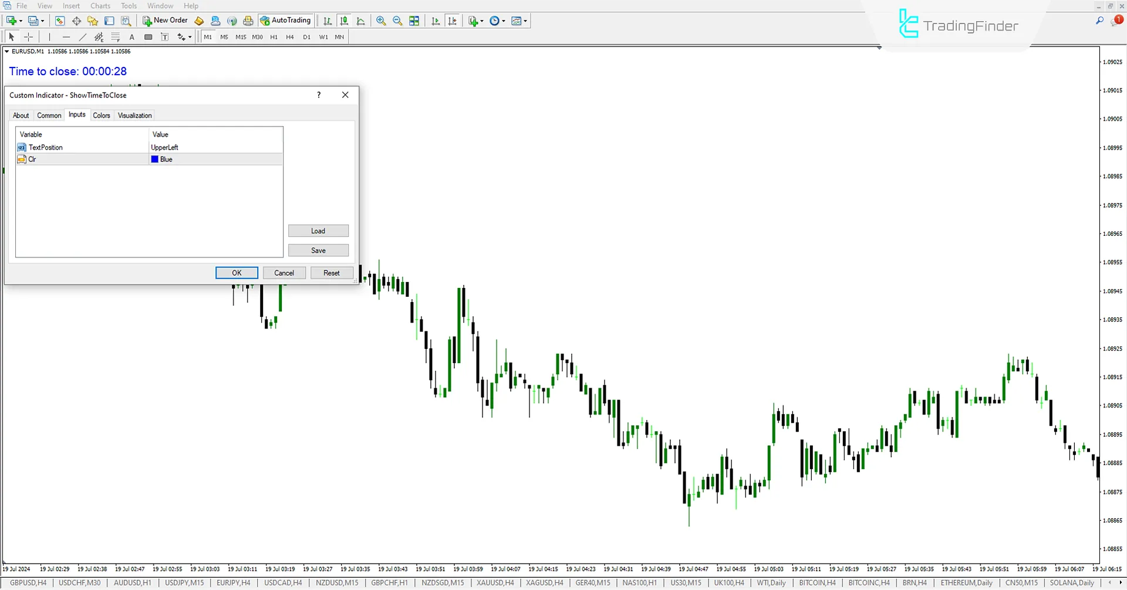This screenshot has height=590, width=1127.
Task: Open the Market Watch panel
Action: 59,21
